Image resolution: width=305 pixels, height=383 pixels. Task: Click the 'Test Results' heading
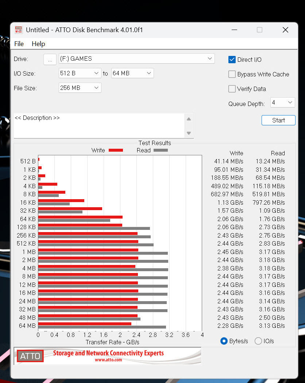(x=155, y=143)
